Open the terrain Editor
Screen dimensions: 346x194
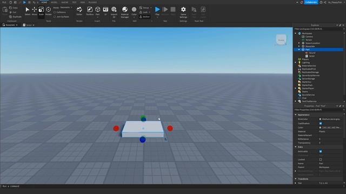coord(79,11)
